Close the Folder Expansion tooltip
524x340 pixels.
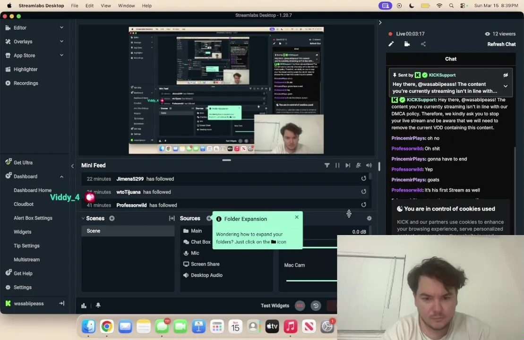pyautogui.click(x=297, y=217)
